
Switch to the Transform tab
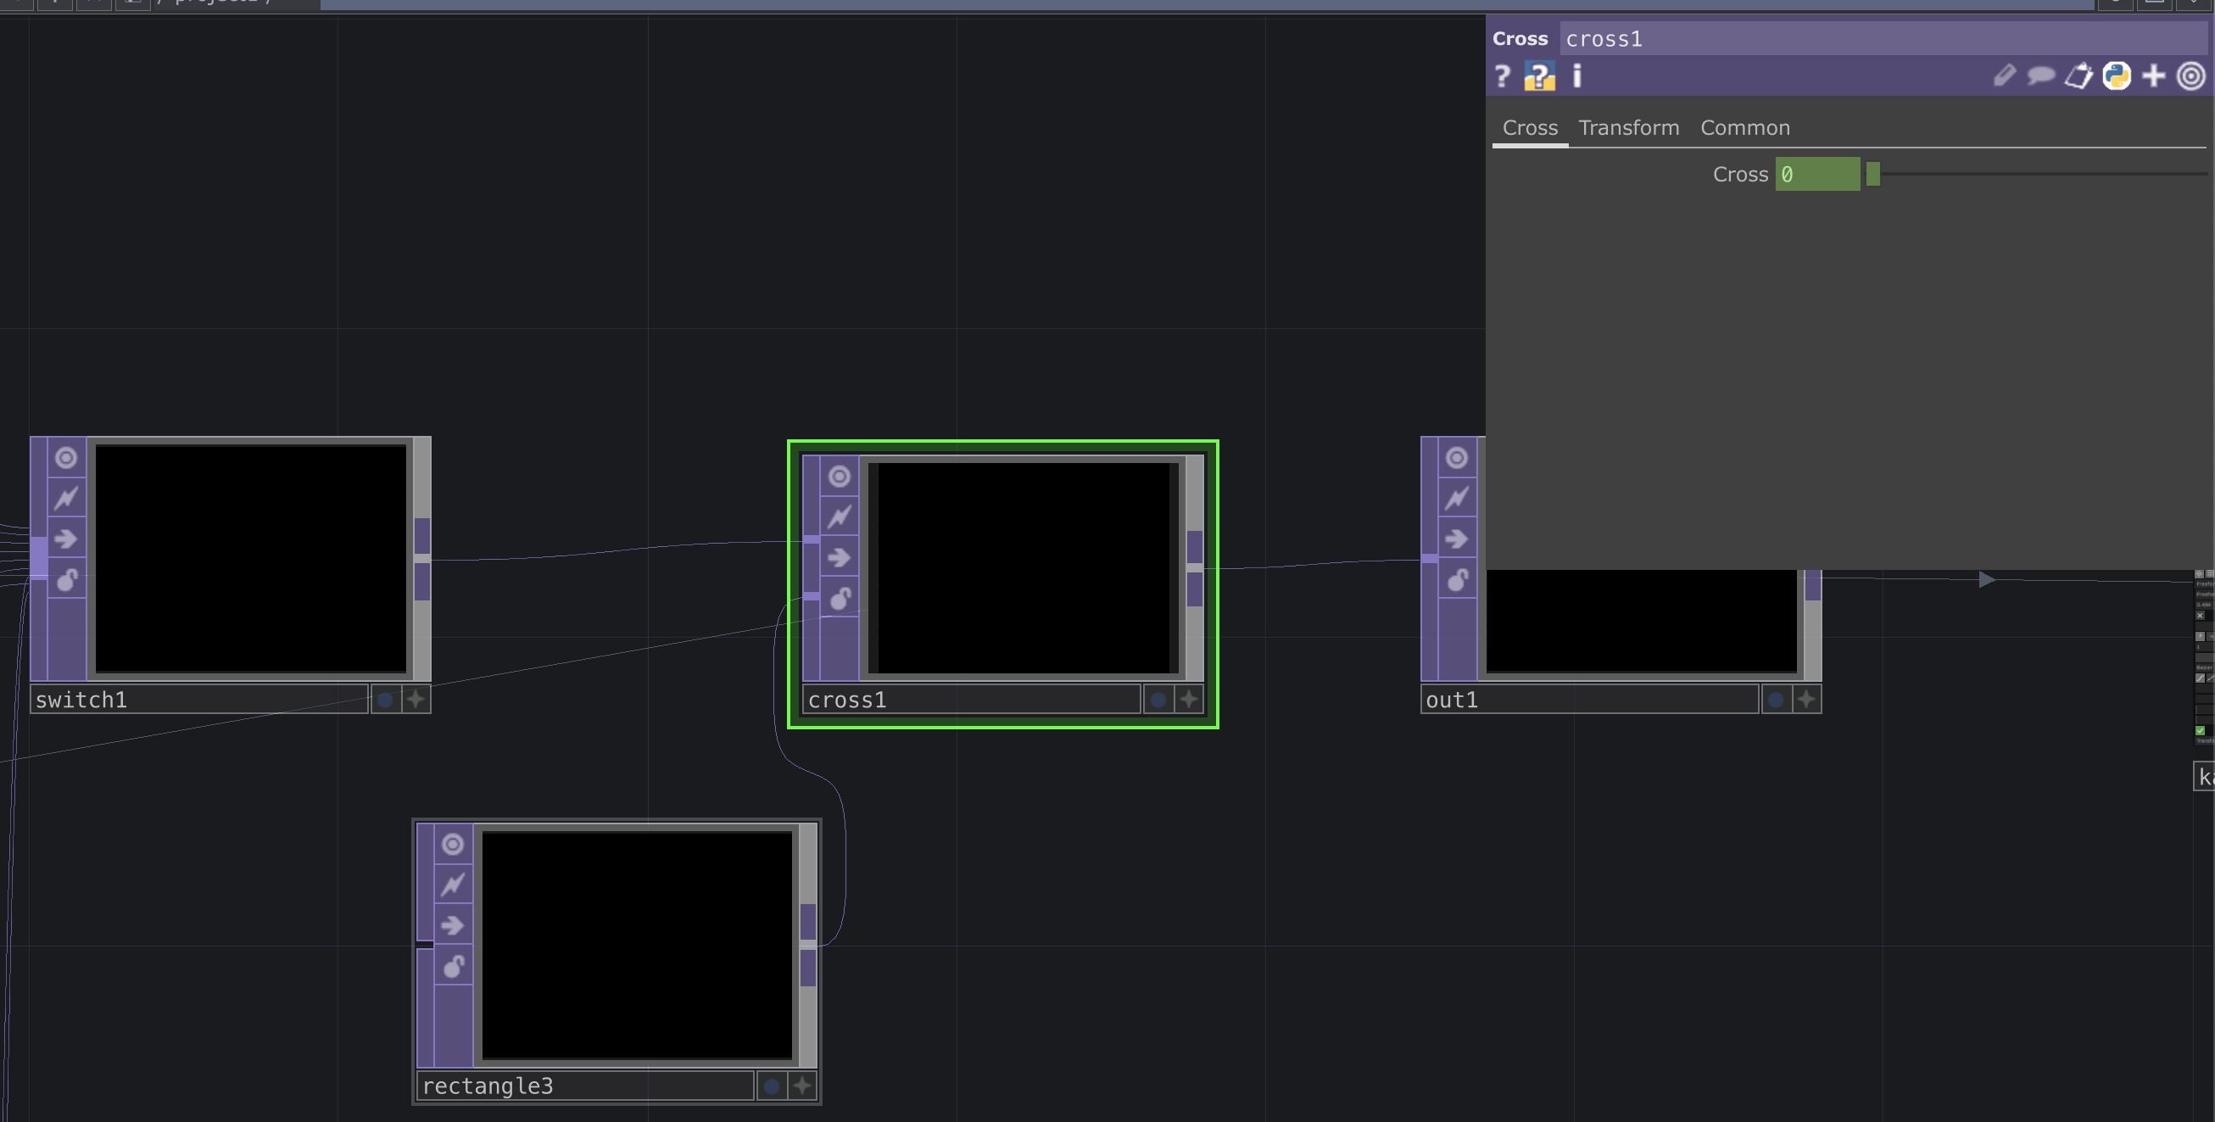coord(1628,127)
